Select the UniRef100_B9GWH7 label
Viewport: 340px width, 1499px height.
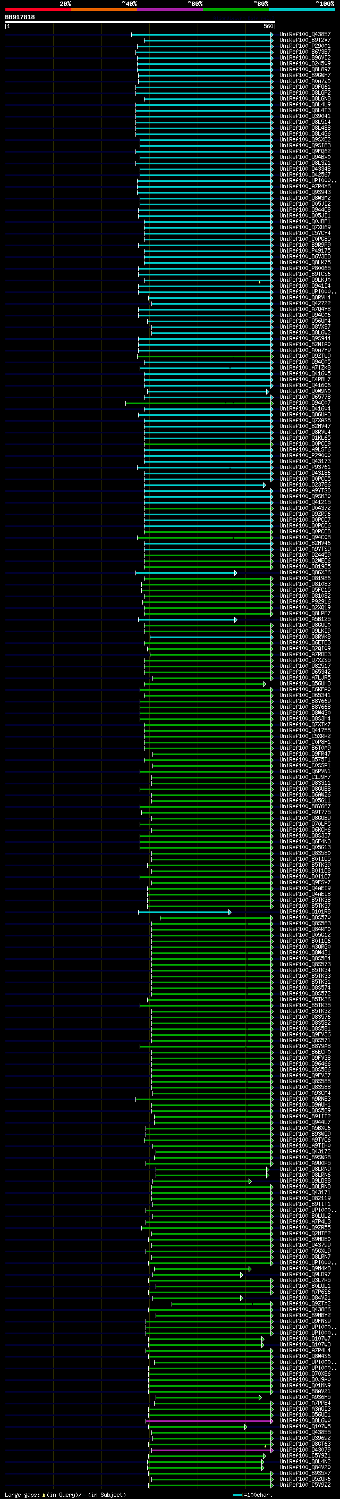coord(304,75)
